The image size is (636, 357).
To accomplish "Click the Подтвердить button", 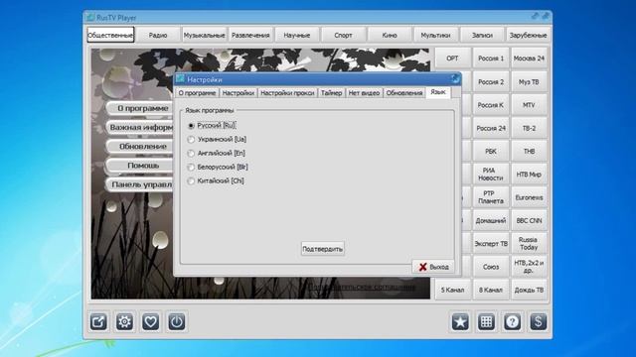I will coord(322,249).
